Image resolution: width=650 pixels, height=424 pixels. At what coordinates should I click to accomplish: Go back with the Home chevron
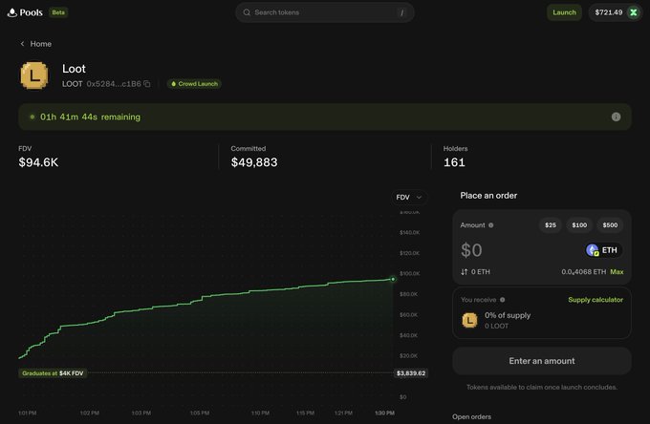point(22,44)
